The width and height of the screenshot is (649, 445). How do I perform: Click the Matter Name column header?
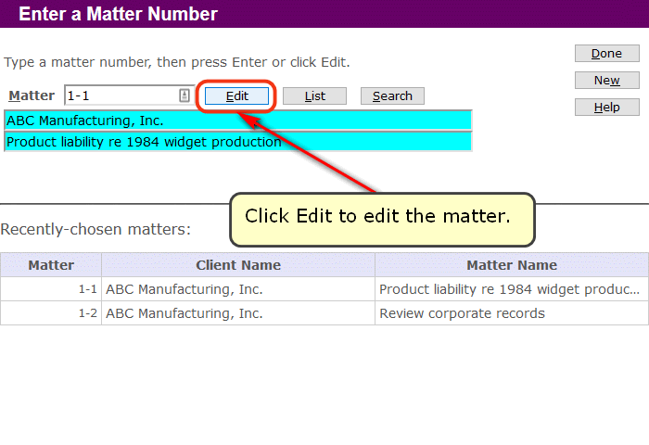click(x=511, y=265)
